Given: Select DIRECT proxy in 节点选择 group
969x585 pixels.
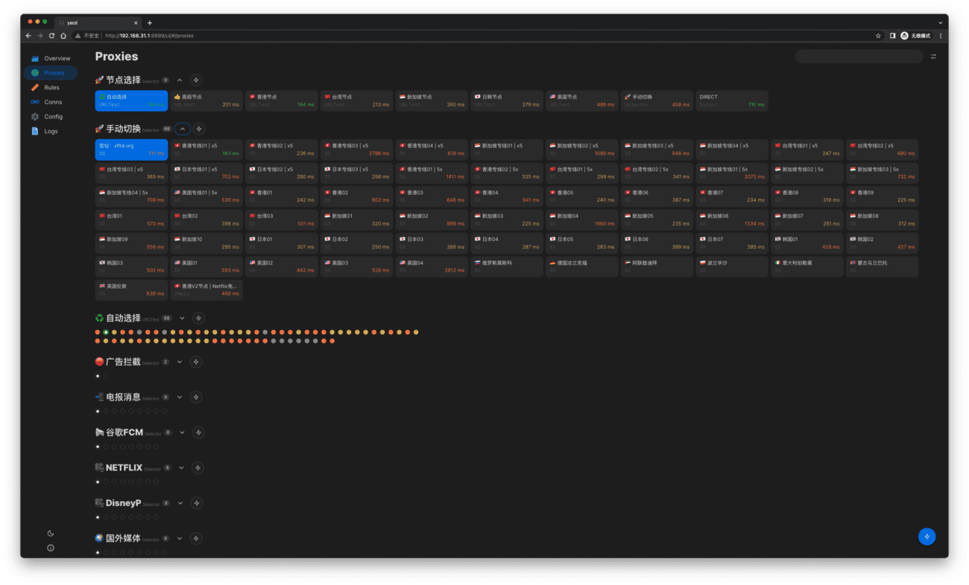Looking at the screenshot, I should point(732,100).
